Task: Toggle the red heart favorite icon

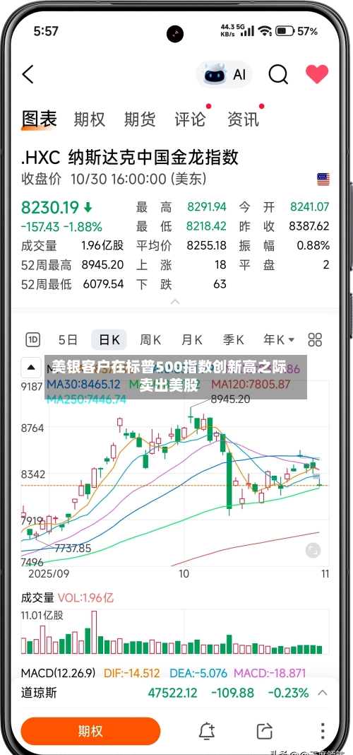Action: point(317,74)
